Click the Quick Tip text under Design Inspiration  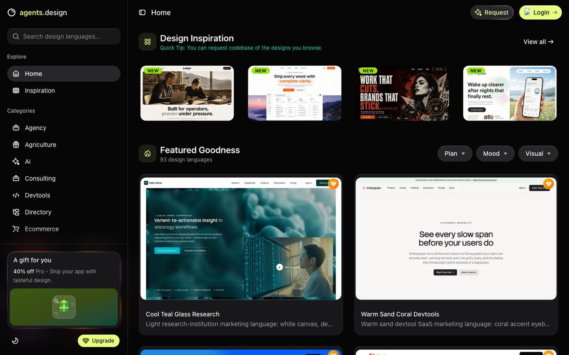241,48
